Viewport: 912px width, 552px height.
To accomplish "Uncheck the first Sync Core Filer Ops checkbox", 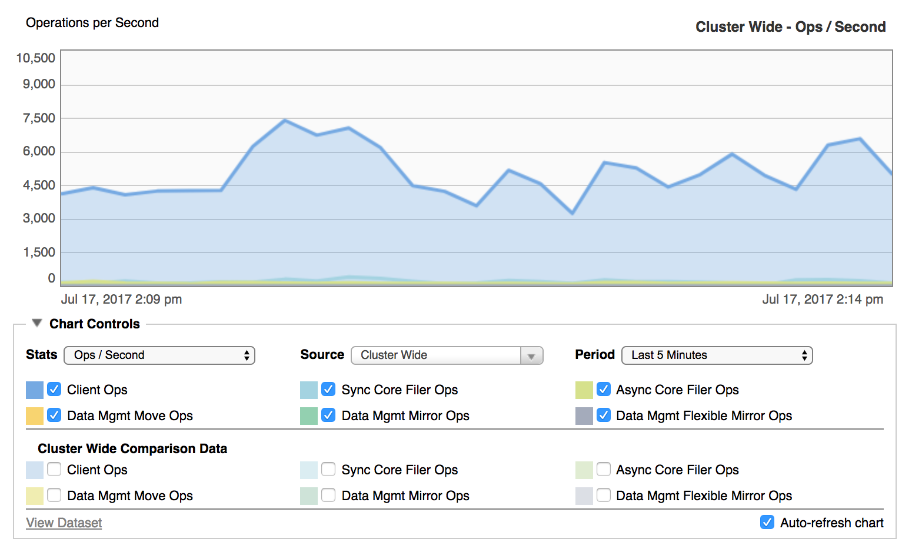I will pyautogui.click(x=328, y=390).
